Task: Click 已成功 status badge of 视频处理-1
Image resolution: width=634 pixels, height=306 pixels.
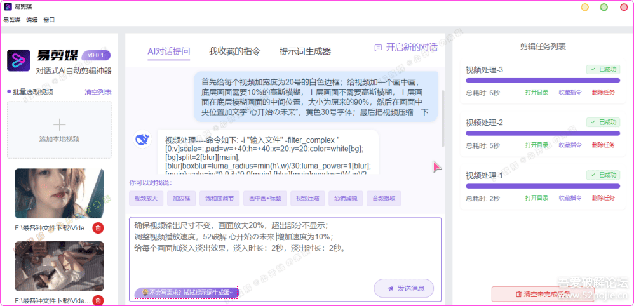Action: click(604, 175)
